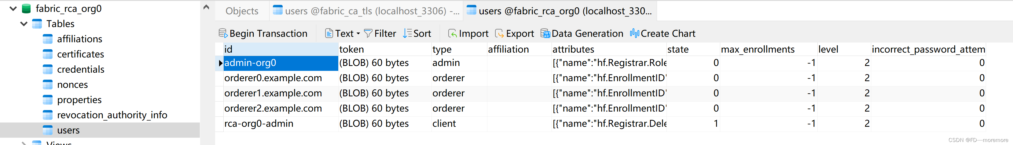Select the properties table in tree
Screen dimensions: 1013x145
[79, 100]
